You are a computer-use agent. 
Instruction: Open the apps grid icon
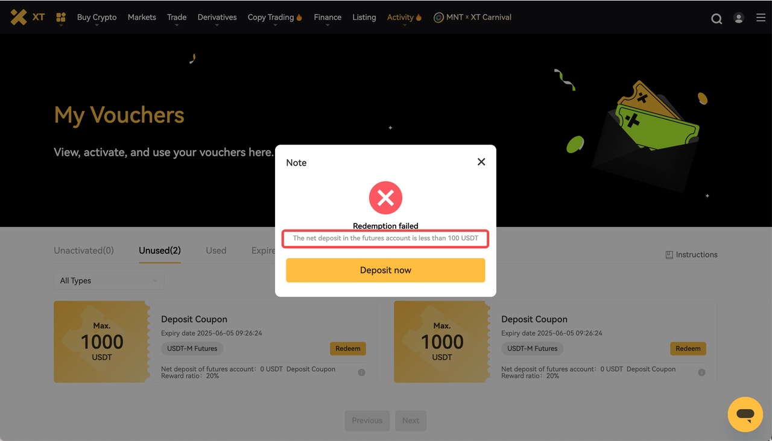[61, 17]
